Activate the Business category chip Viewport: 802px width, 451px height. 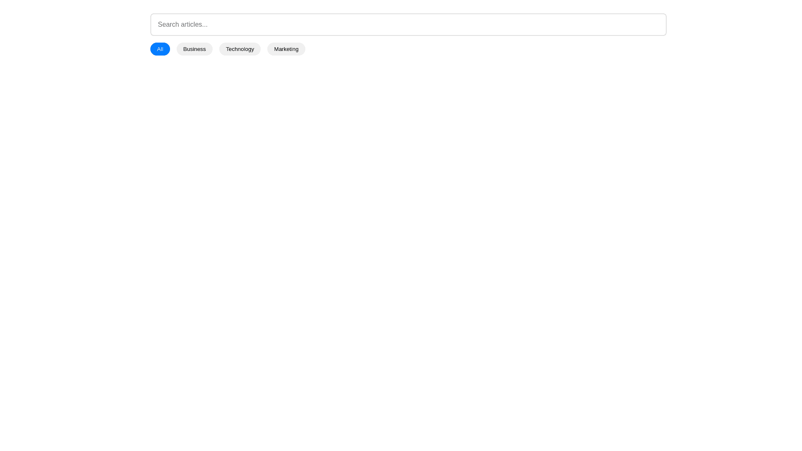(194, 49)
